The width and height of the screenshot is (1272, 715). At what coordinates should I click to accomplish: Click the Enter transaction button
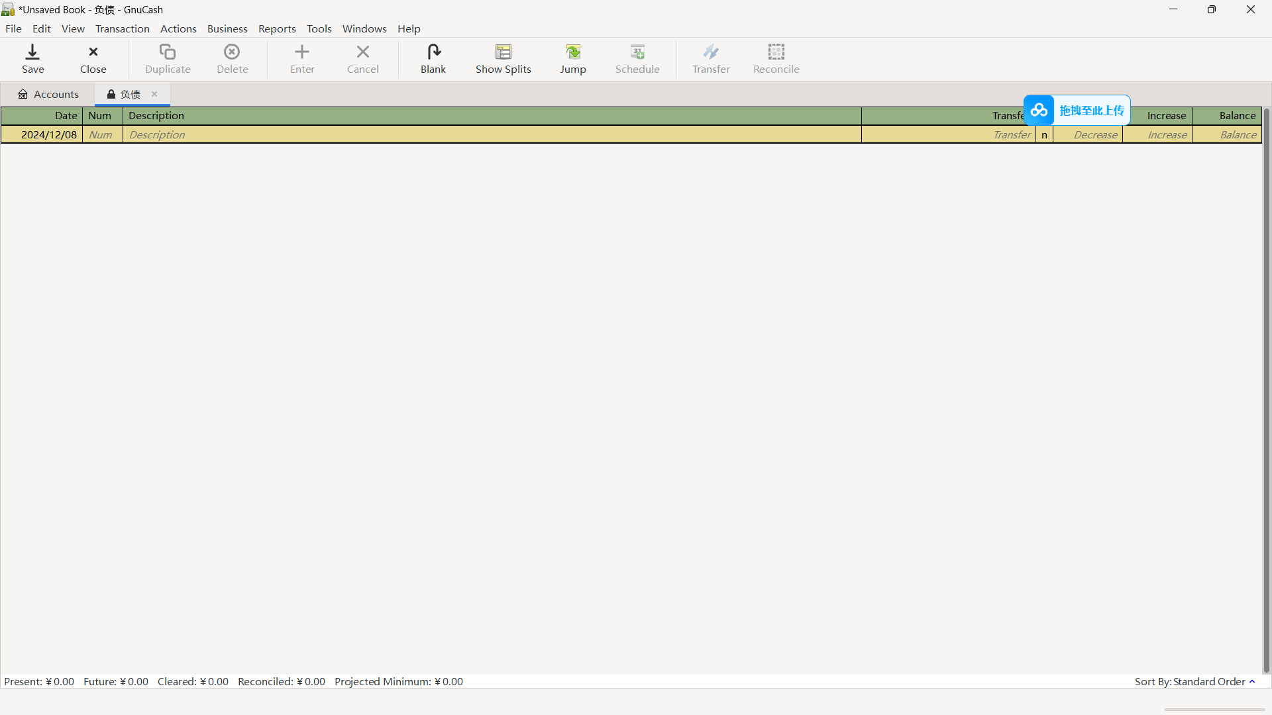(x=302, y=58)
